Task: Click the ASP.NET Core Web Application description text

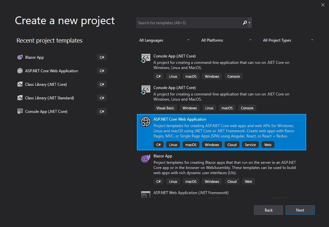Action: 224,131
